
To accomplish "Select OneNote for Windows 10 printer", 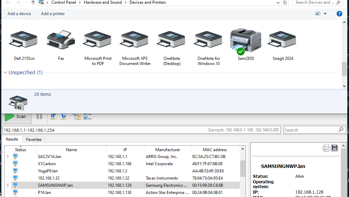I will (208, 39).
